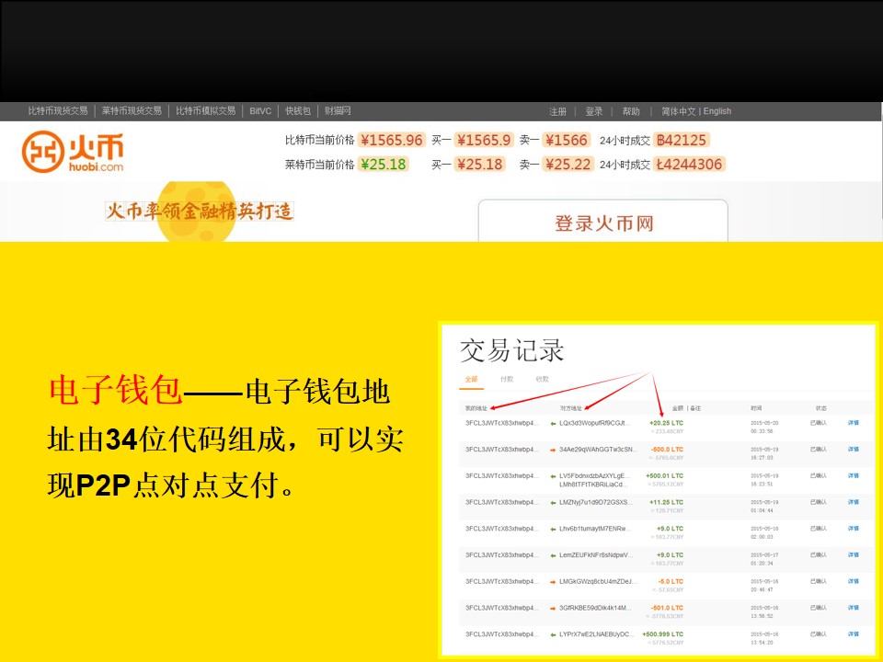Click the counterparty address 34Ae29qWAhGGTw3cSN
This screenshot has width=883, height=662.
pos(598,450)
